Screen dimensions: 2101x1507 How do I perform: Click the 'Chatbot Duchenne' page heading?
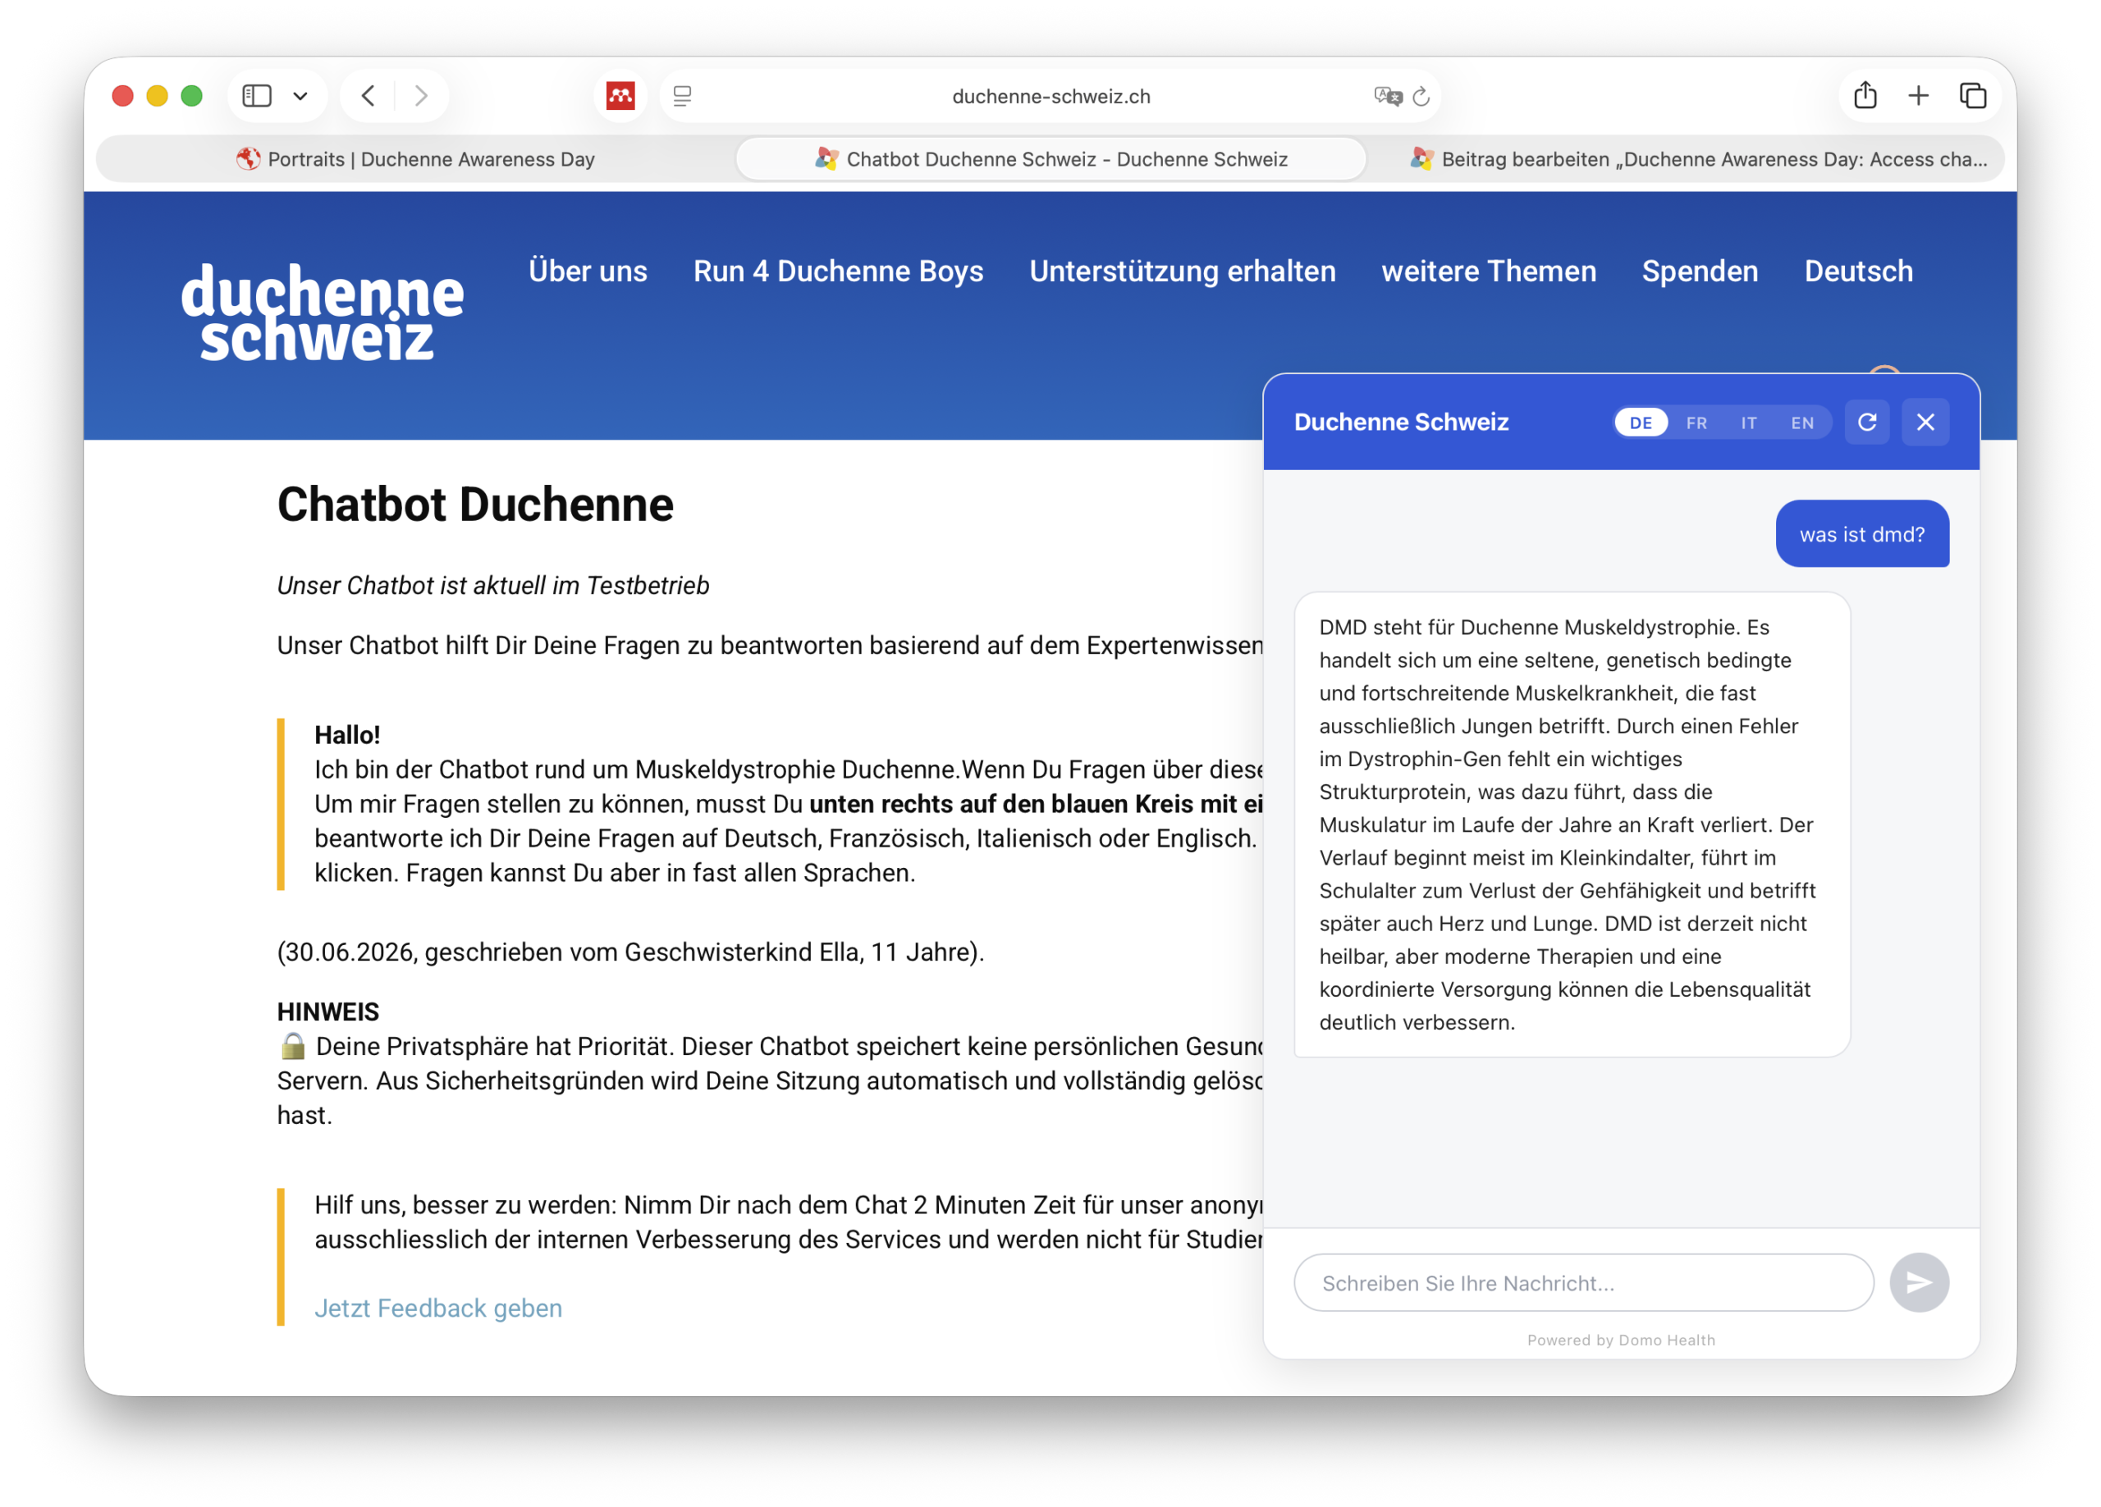pos(475,505)
